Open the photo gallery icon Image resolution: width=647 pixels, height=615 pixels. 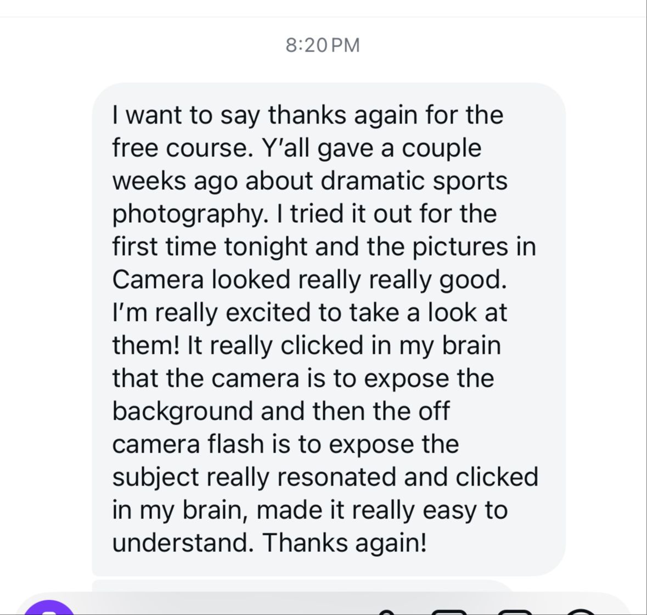[x=449, y=612]
